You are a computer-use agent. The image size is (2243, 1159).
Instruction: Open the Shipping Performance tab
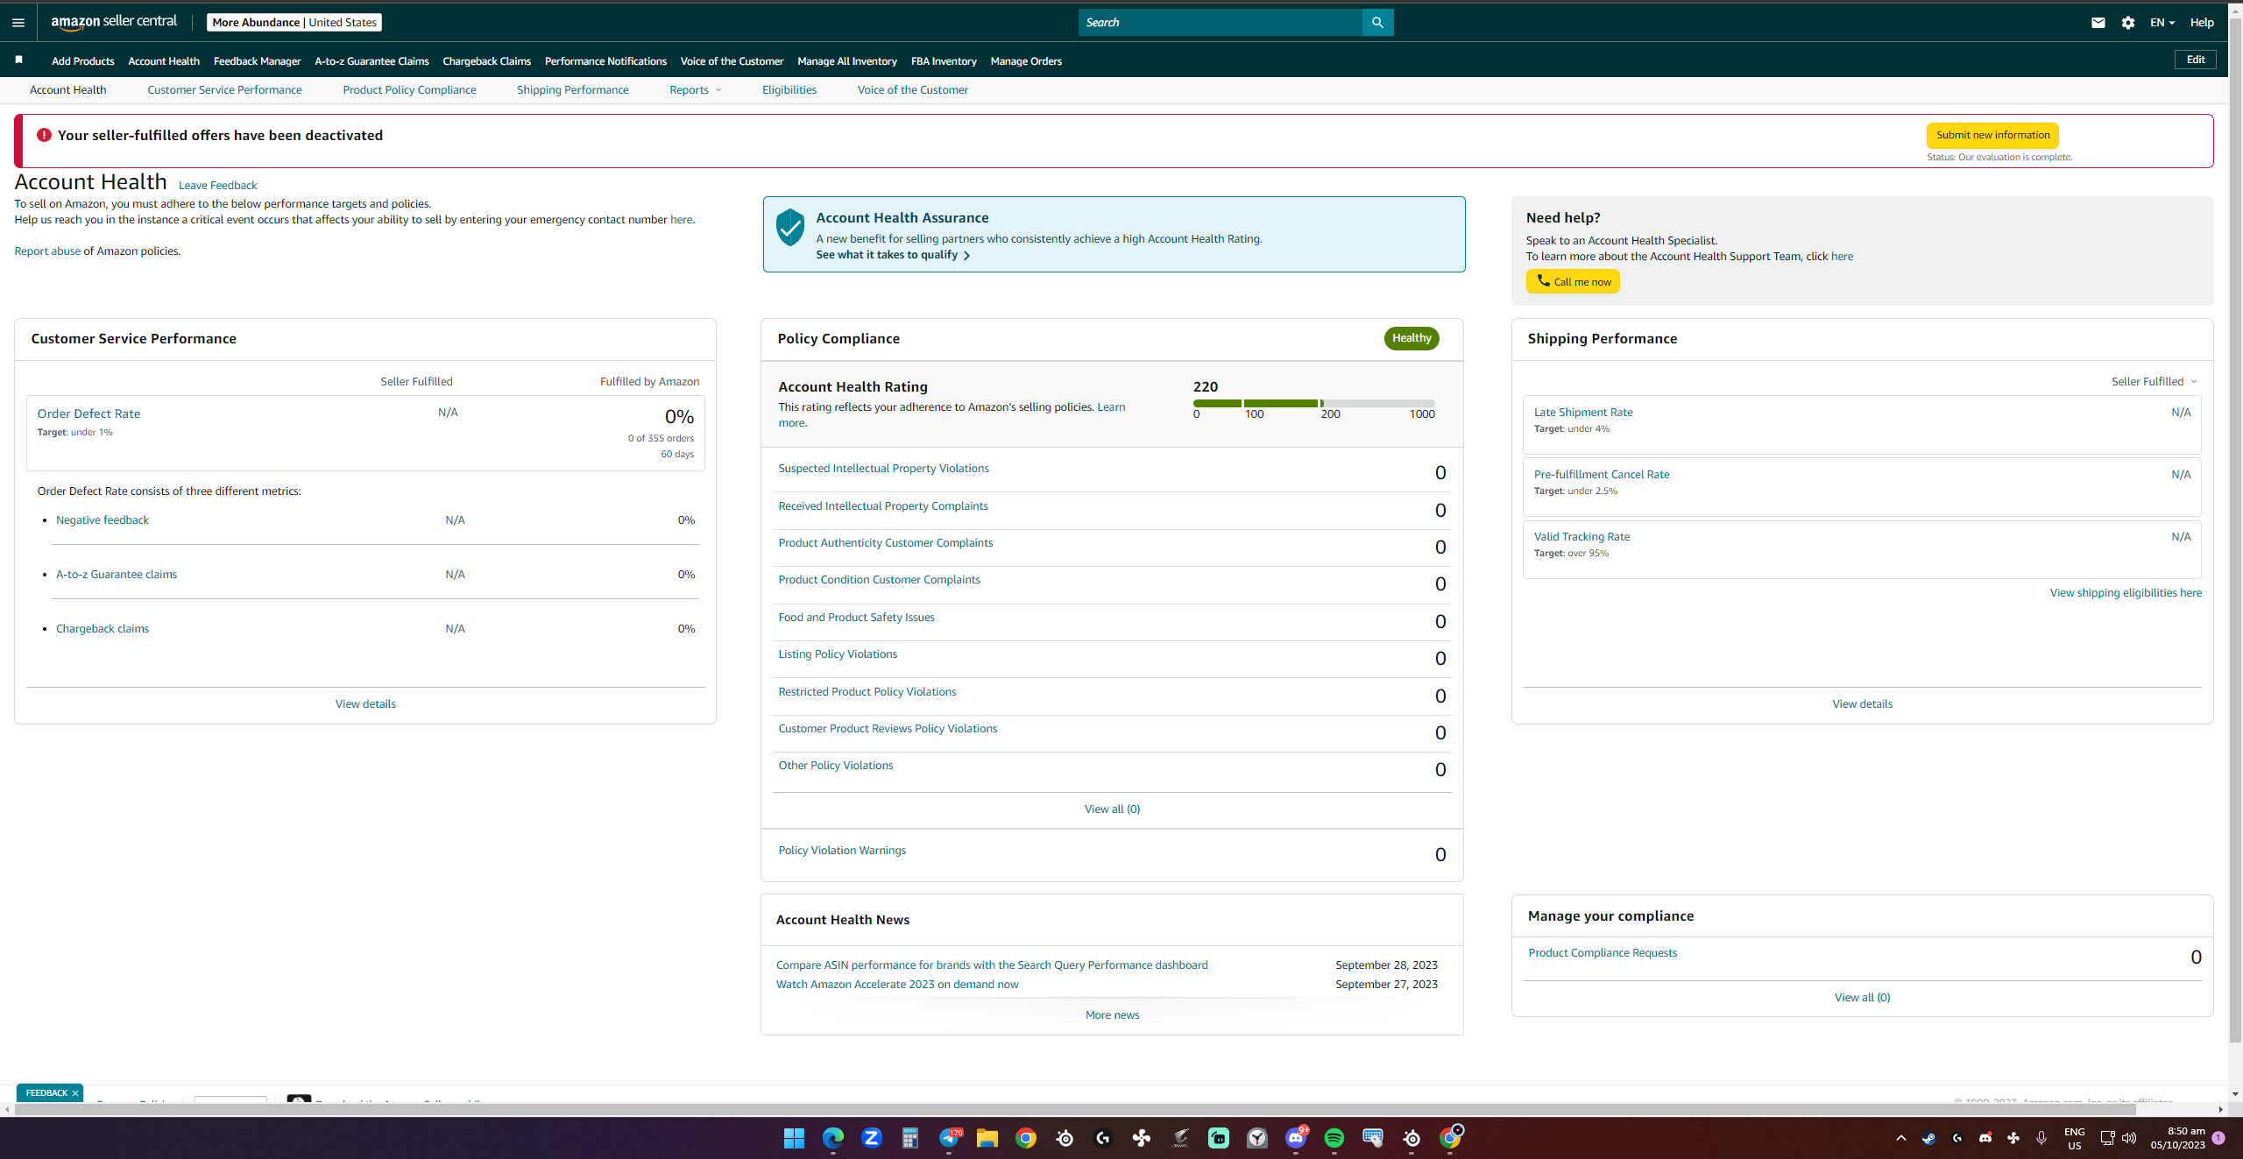click(x=573, y=90)
